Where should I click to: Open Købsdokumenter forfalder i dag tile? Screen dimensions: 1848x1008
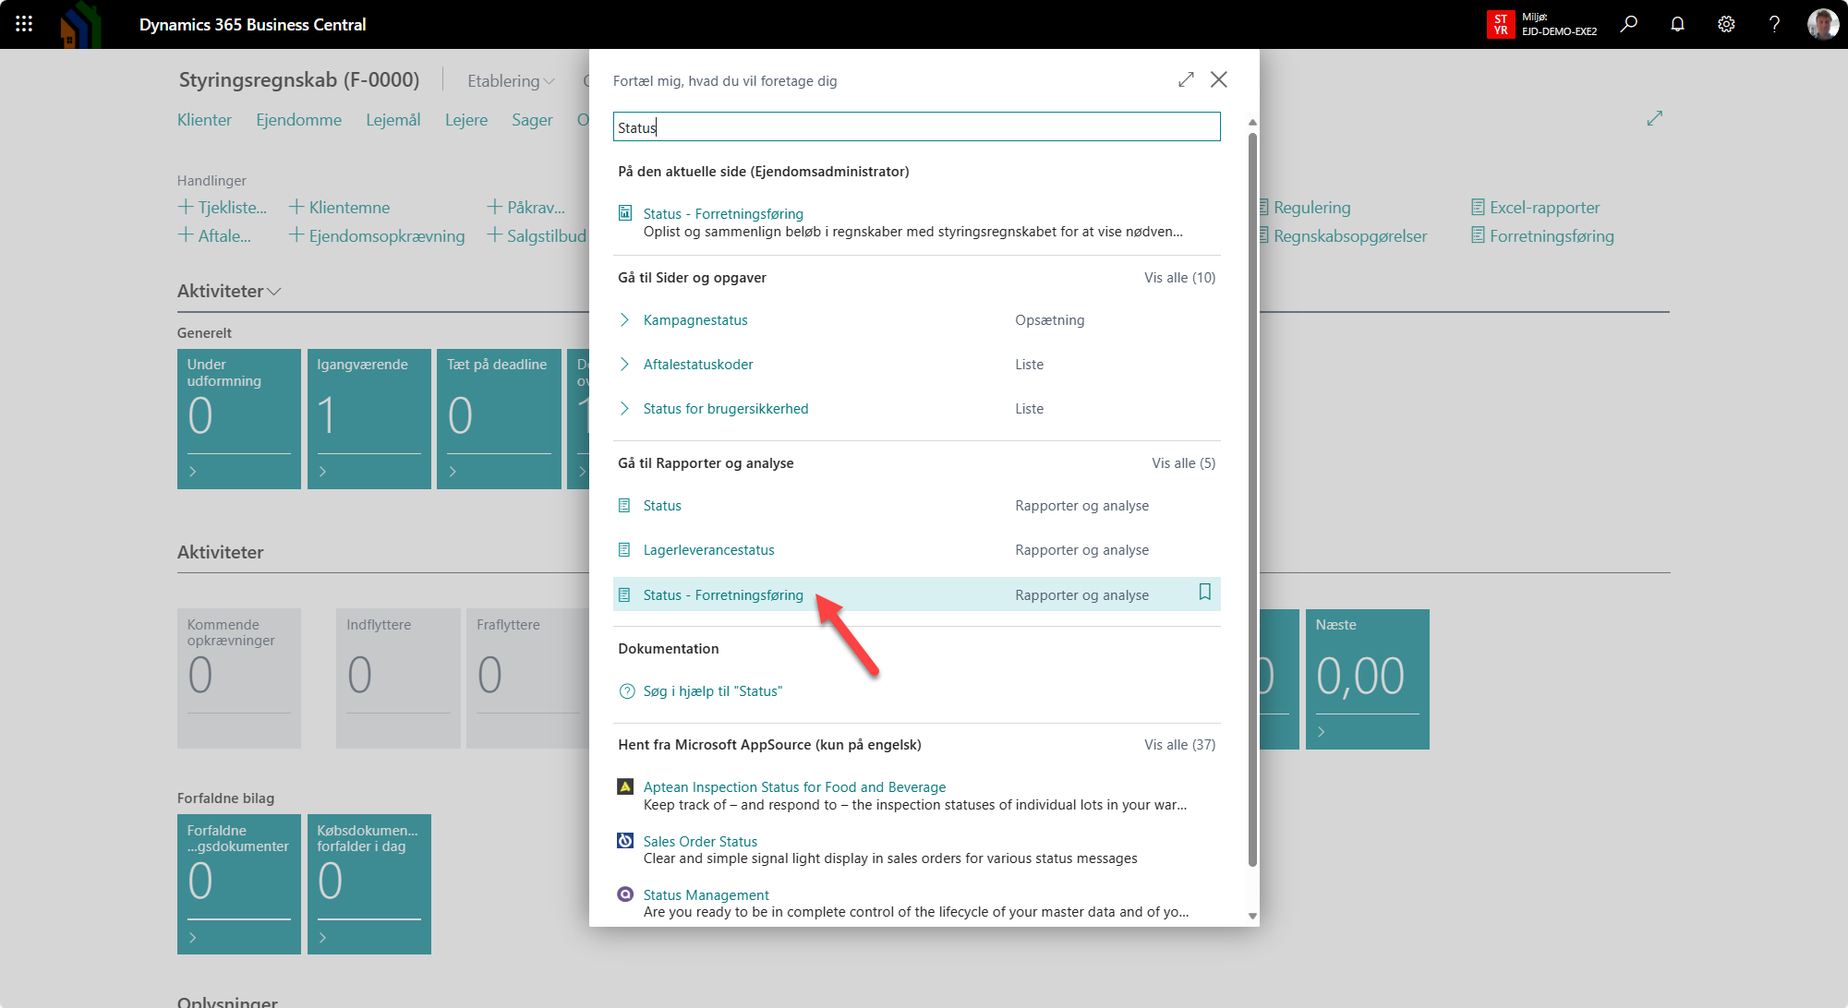pos(368,884)
